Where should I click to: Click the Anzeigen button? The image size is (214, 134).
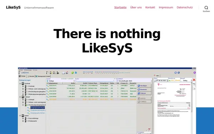(x=144, y=86)
